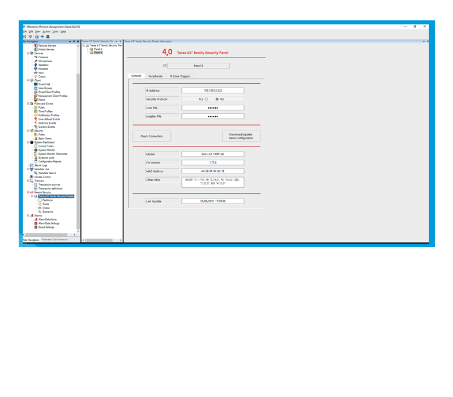Viewport: 453px width, 397px height.
Task: Collapse the Alarms tree node
Action: coord(28,215)
